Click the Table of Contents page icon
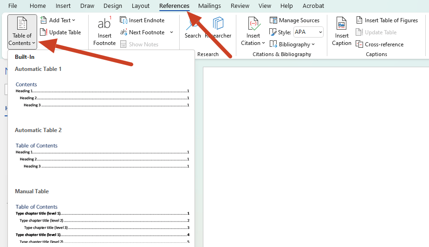The width and height of the screenshot is (429, 247). coord(22,23)
